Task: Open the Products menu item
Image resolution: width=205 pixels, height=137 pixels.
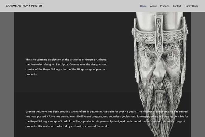Action: [x=165, y=6]
